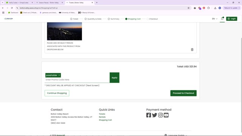The image size is (242, 136).
Task: Go to the Summary step
Action: point(113,19)
